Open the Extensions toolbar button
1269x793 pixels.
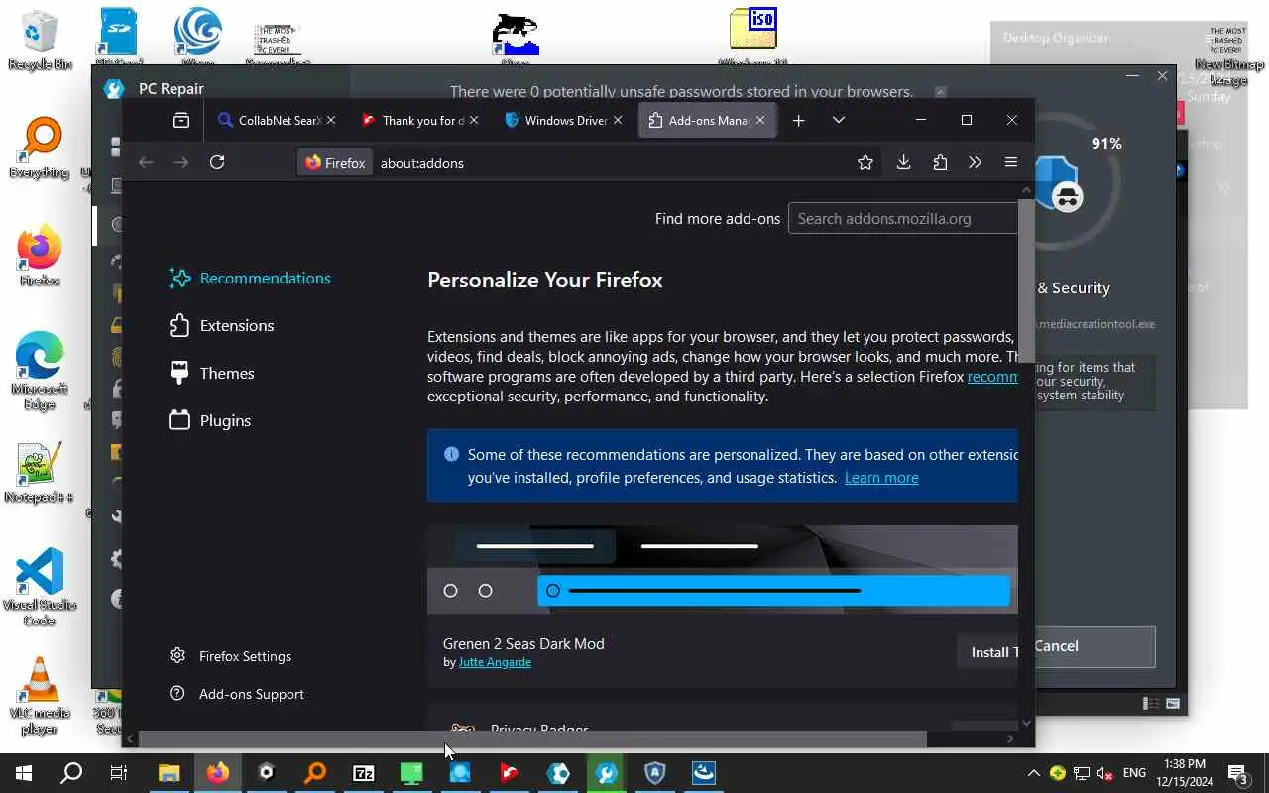click(940, 163)
